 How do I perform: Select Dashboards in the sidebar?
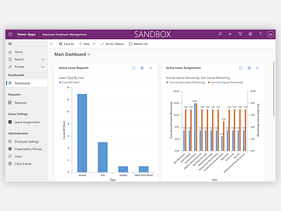click(26, 83)
